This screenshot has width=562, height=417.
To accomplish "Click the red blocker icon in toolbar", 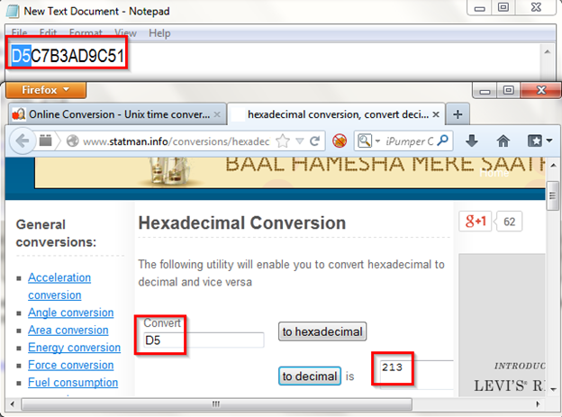I will click(x=340, y=141).
